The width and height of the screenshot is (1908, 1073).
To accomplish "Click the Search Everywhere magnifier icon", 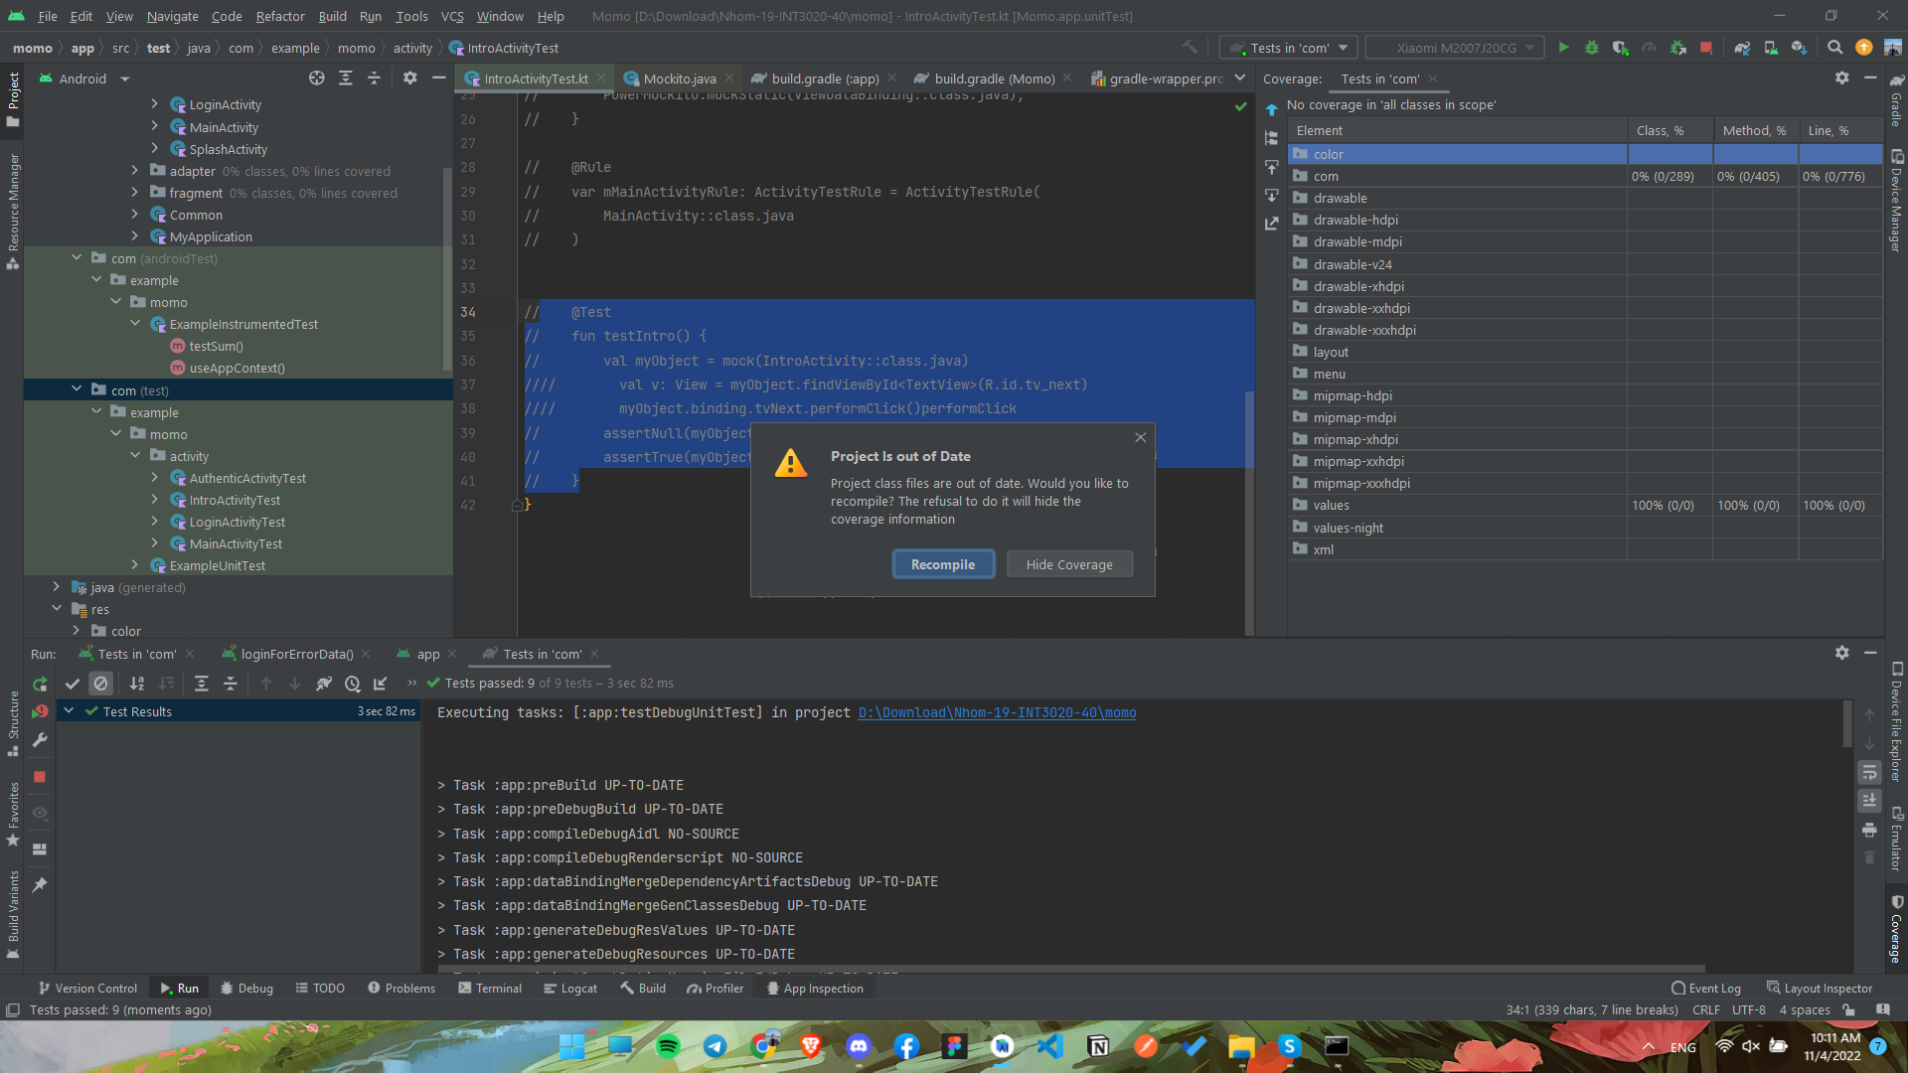I will coord(1834,48).
